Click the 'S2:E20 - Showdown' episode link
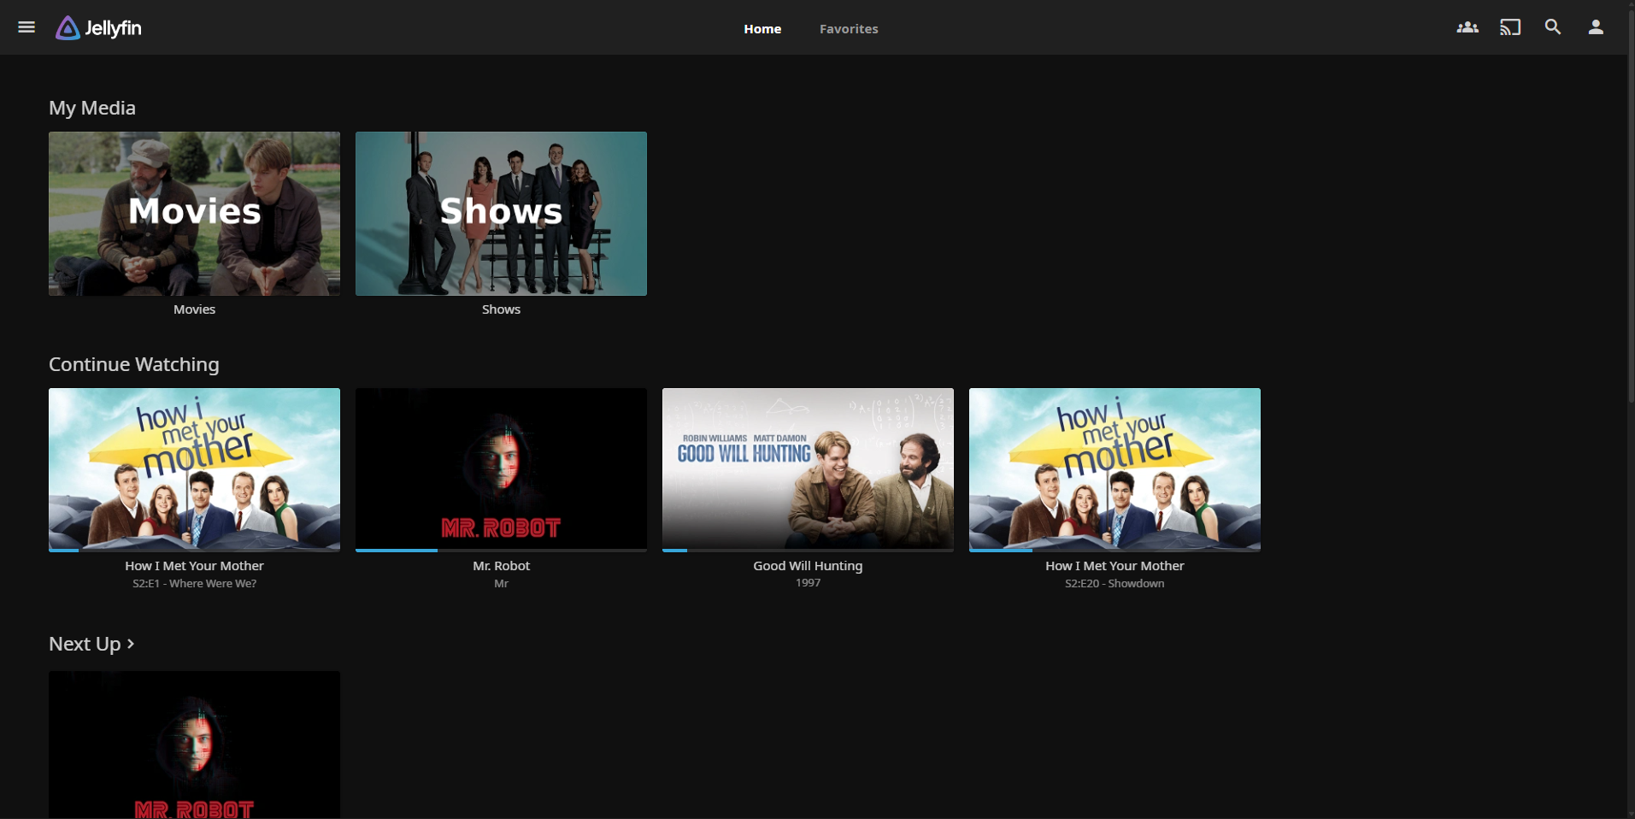Image resolution: width=1635 pixels, height=819 pixels. (x=1115, y=584)
